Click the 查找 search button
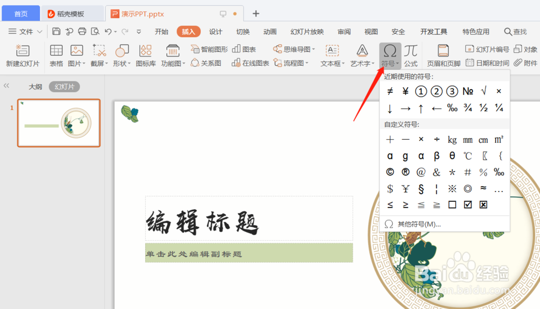Image resolution: width=540 pixels, height=309 pixels. [x=515, y=32]
